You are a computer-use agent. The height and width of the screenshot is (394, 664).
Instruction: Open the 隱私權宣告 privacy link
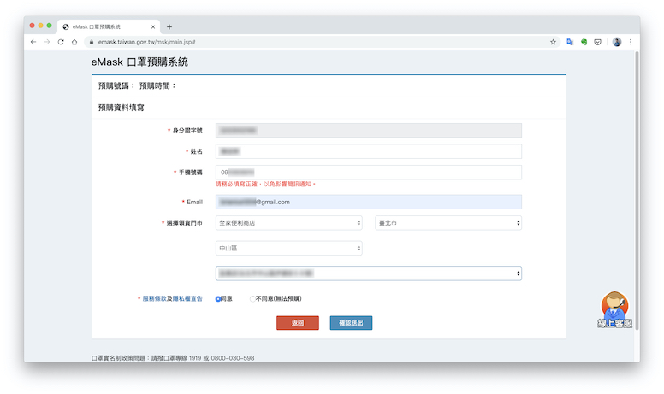(187, 298)
